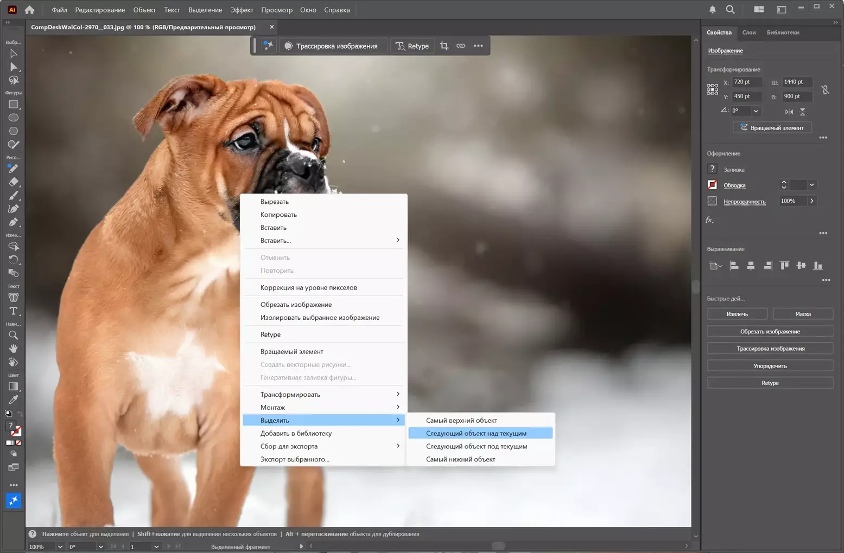Swap fill and stroke colors
The image size is (844, 553).
coord(20,414)
